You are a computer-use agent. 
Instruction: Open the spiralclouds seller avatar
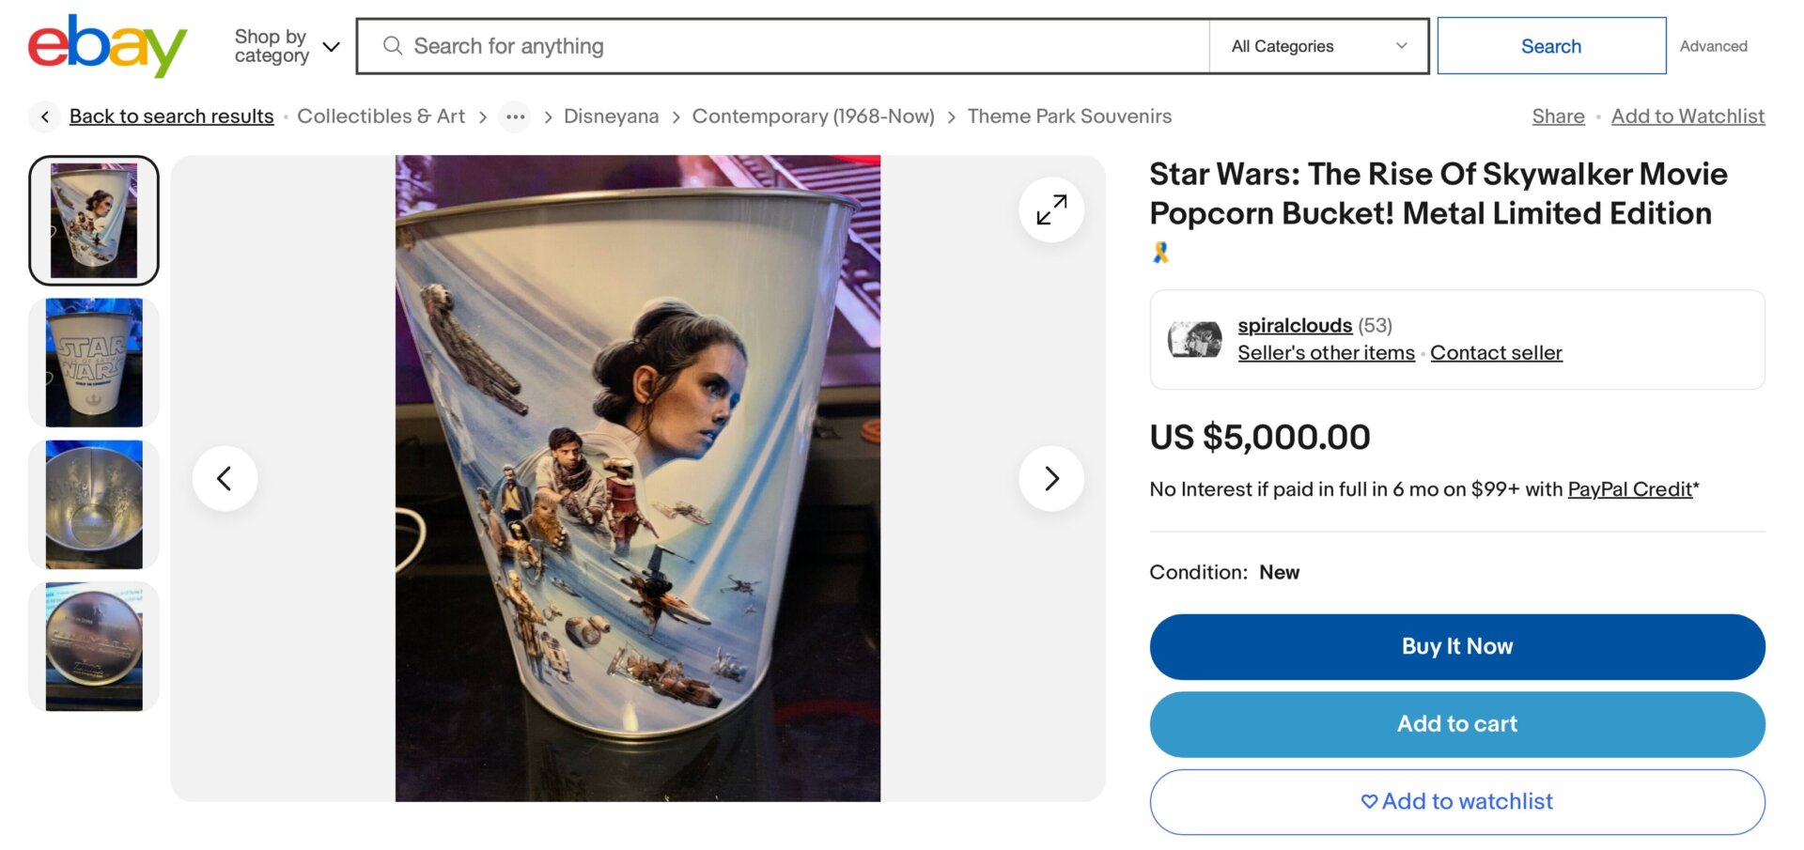pyautogui.click(x=1194, y=339)
